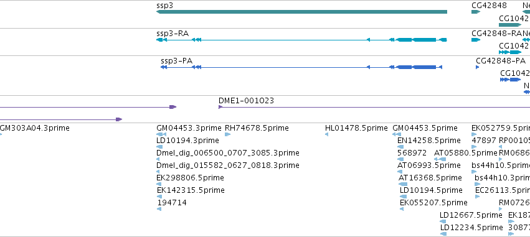
Task: Select the GM04453.3prime EST glyph
Action: click(161, 134)
